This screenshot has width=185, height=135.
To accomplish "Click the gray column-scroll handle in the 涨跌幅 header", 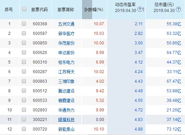I will (87, 10).
